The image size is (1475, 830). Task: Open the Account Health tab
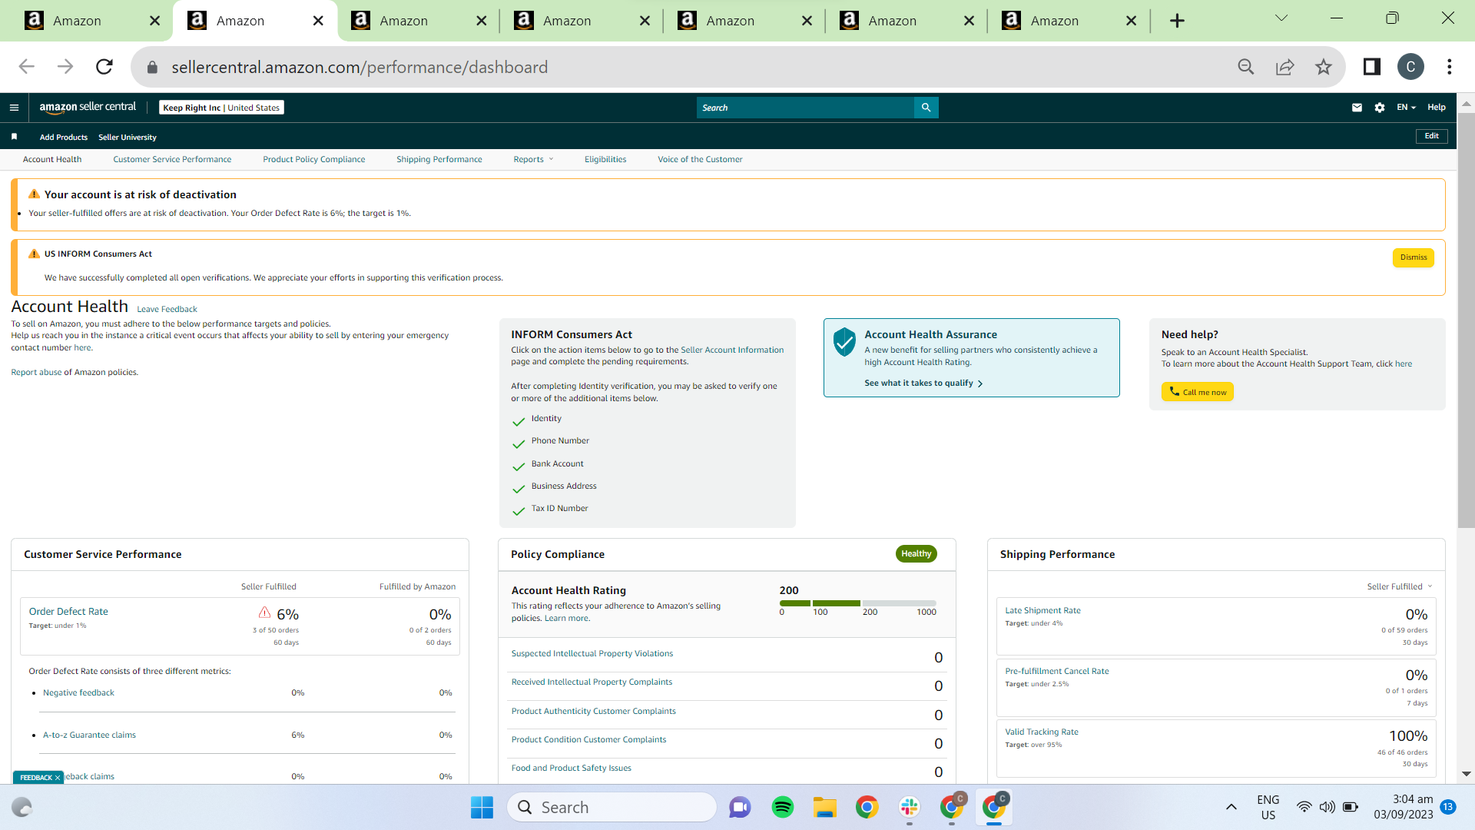pos(52,160)
